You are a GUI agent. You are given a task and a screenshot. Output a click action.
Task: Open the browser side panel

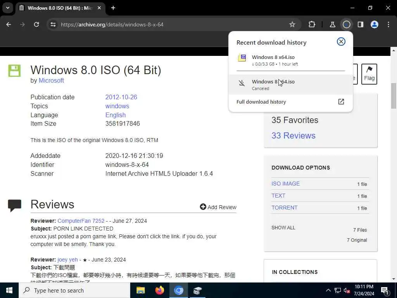pos(361,24)
